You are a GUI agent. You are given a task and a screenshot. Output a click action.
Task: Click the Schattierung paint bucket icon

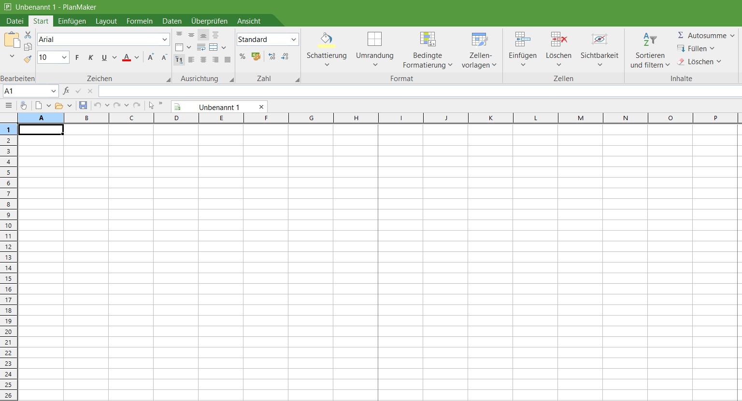point(327,40)
